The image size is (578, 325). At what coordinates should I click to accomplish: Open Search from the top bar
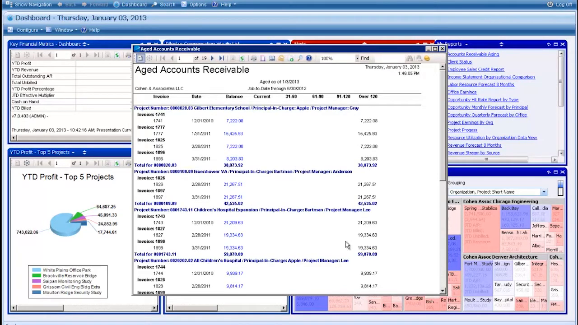163,5
